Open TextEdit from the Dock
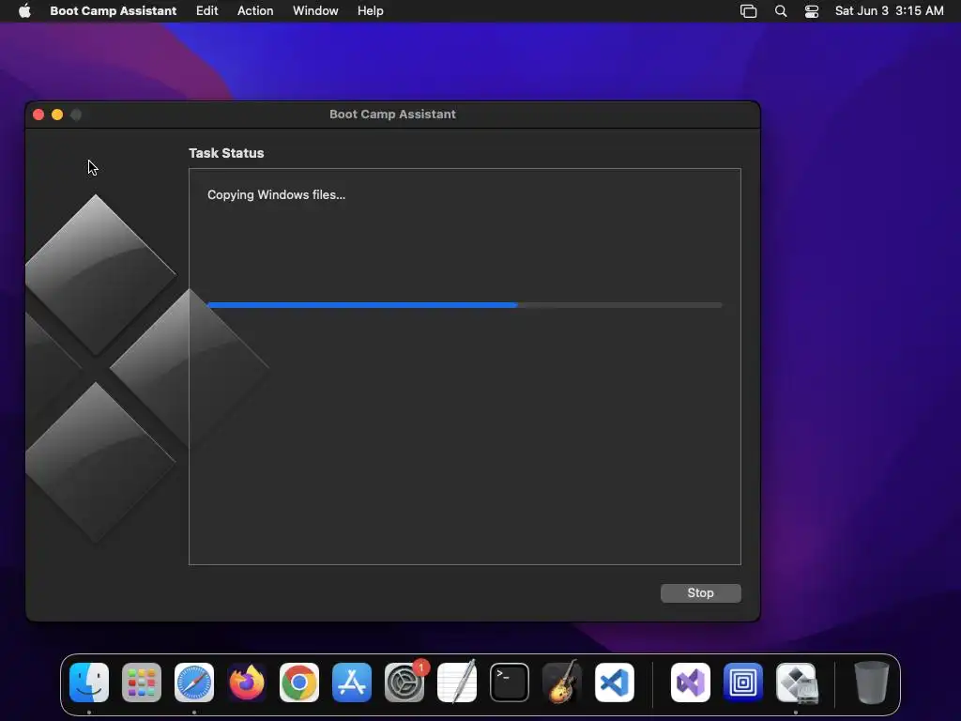The height and width of the screenshot is (721, 961). pos(457,683)
